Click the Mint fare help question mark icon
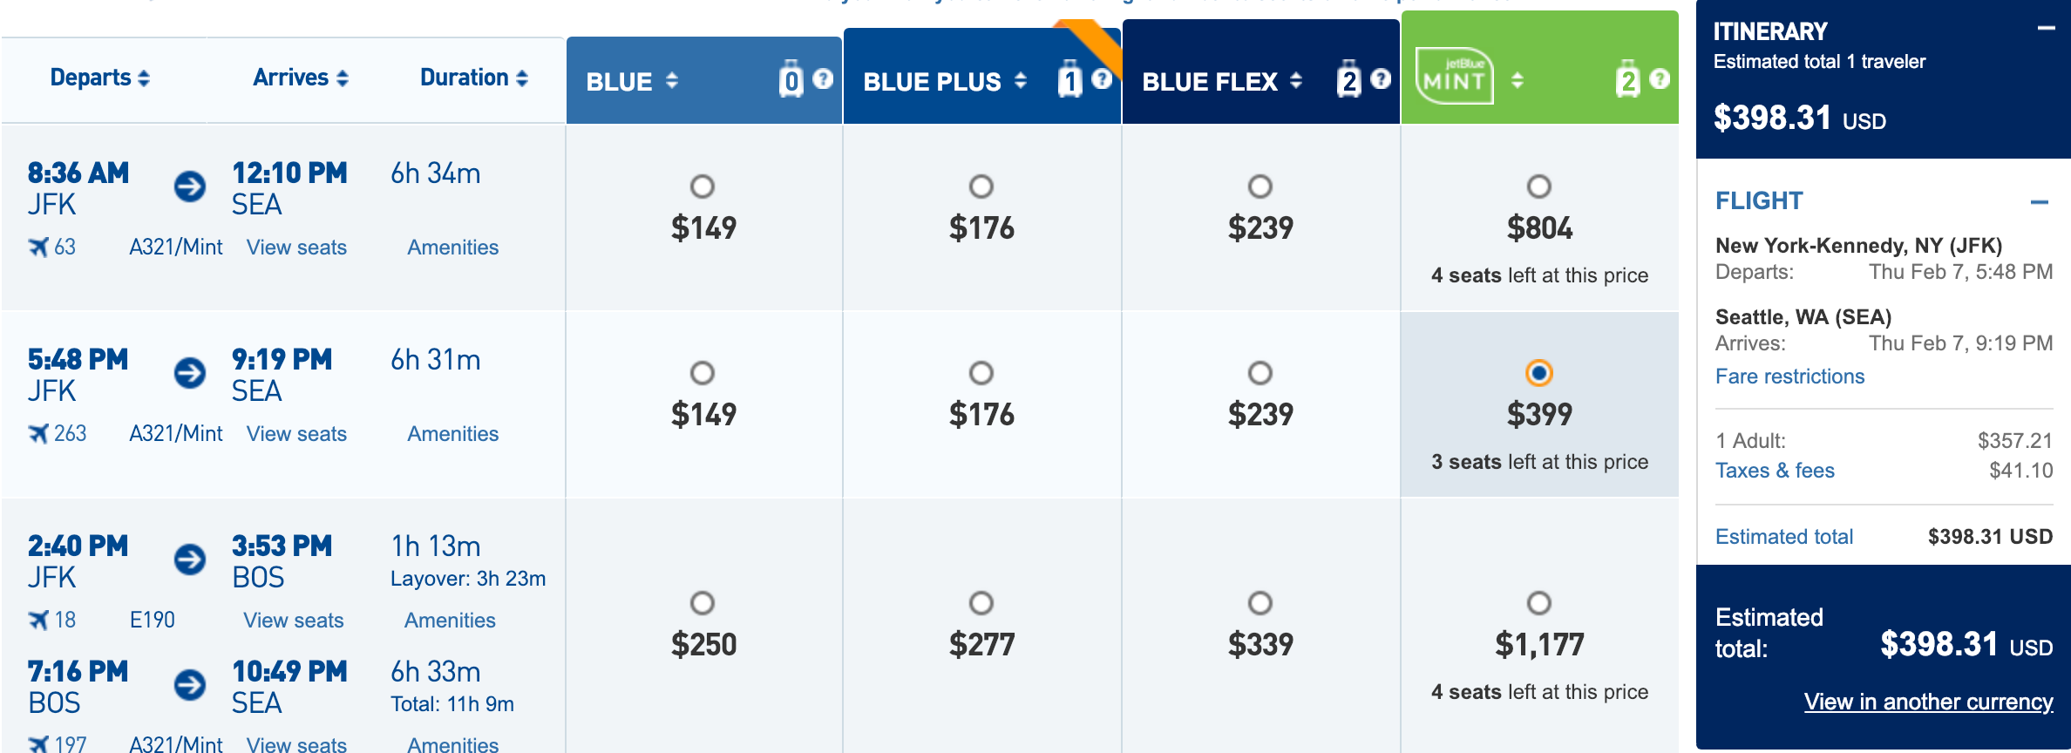The width and height of the screenshot is (2071, 753). pos(1660,79)
